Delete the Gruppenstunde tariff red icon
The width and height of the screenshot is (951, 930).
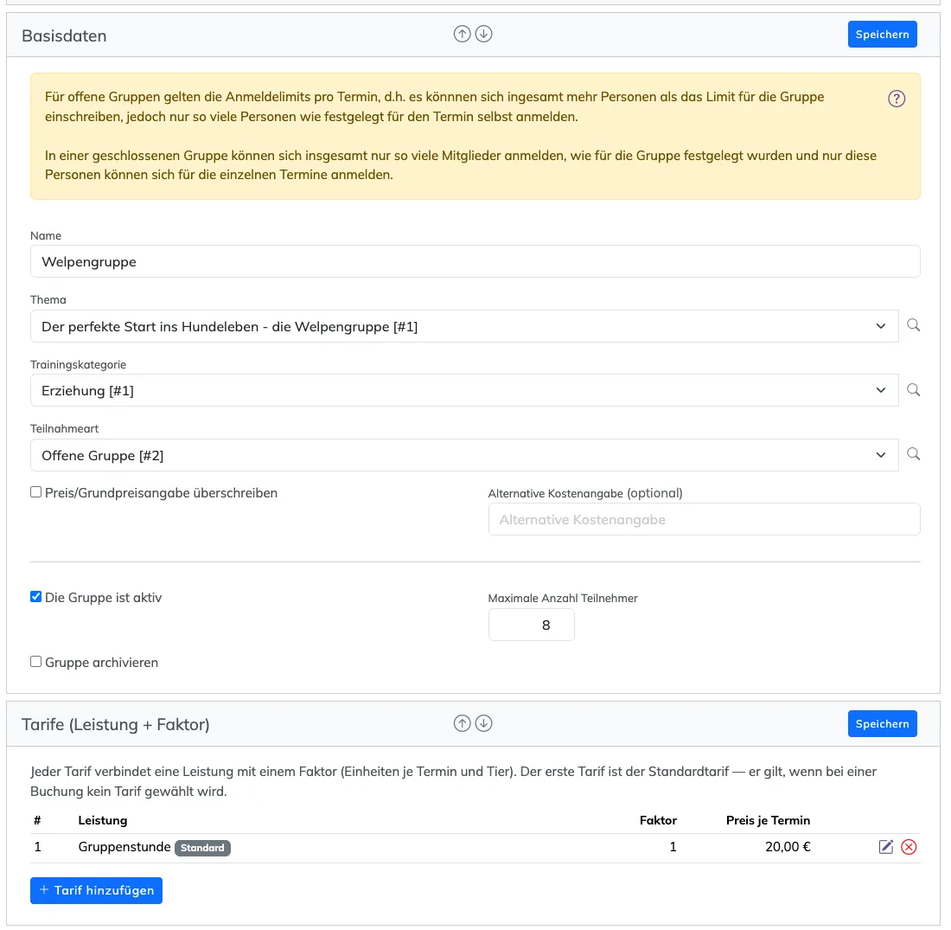[x=909, y=847]
